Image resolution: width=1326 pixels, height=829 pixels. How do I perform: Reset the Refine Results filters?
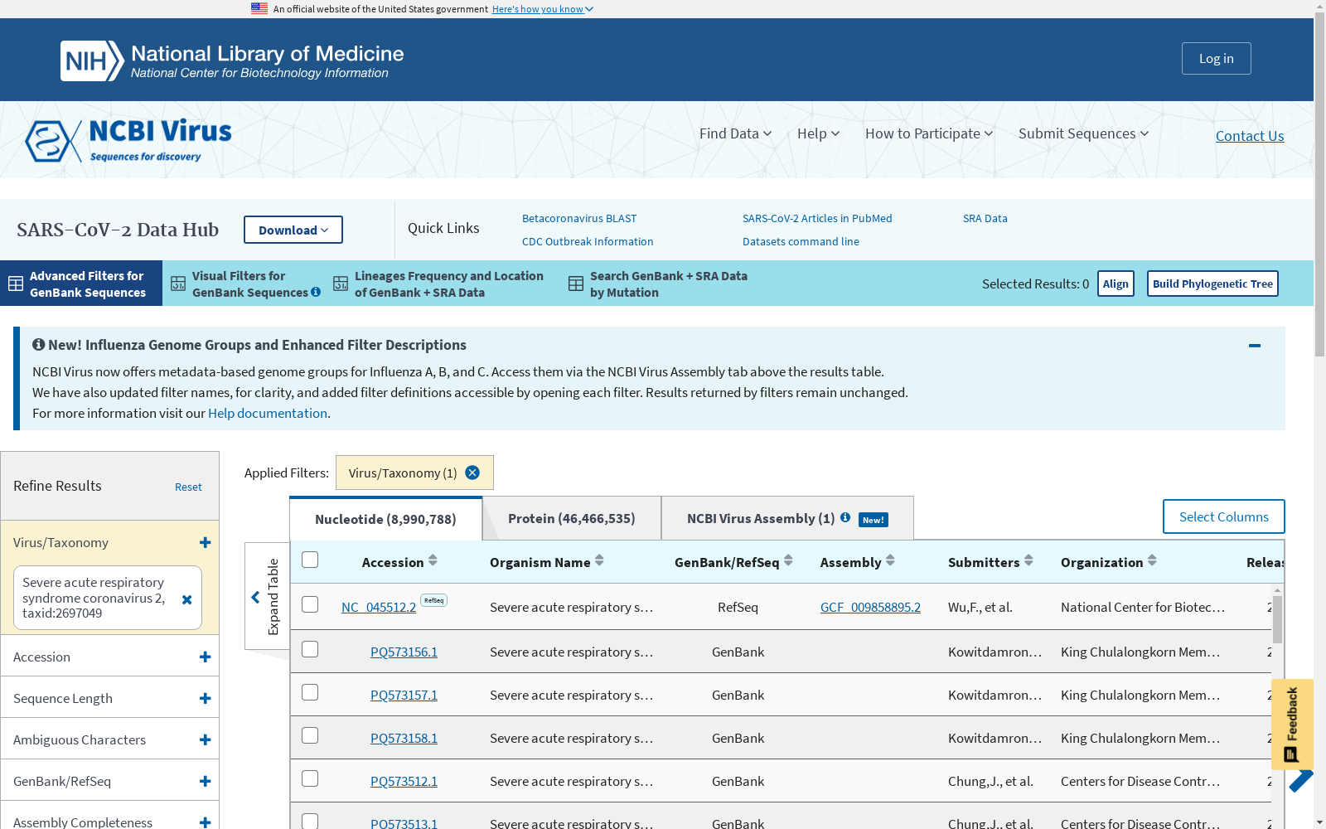pyautogui.click(x=188, y=487)
